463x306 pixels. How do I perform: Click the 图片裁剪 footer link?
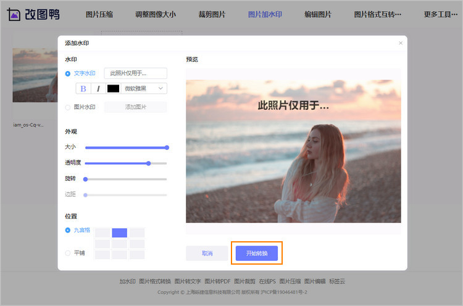point(245,281)
